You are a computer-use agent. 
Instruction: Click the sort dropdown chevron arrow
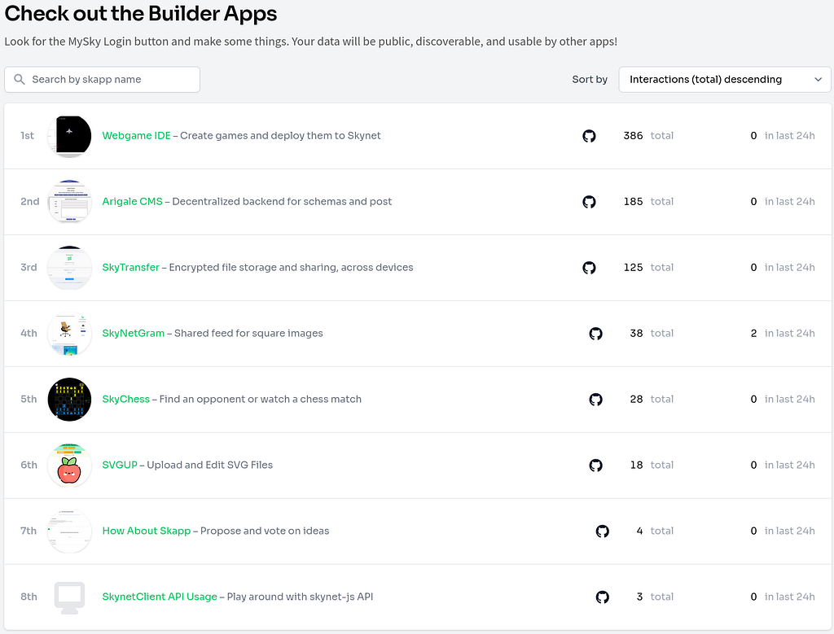(x=818, y=80)
